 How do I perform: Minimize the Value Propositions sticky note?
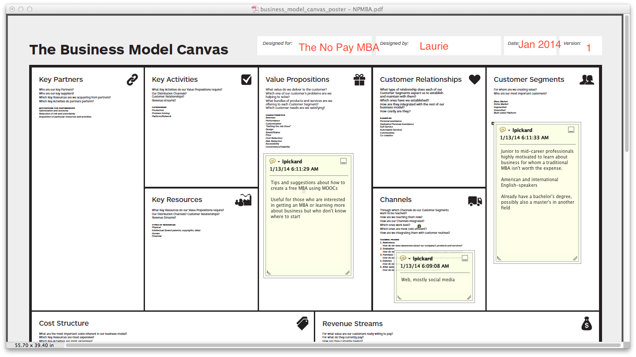pyautogui.click(x=343, y=161)
